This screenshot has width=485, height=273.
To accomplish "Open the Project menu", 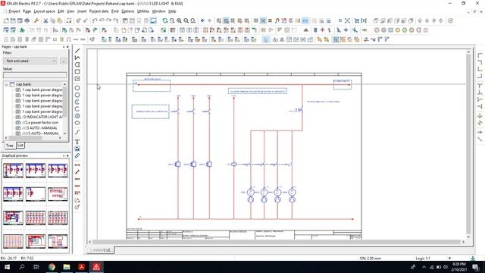I will tap(14, 11).
